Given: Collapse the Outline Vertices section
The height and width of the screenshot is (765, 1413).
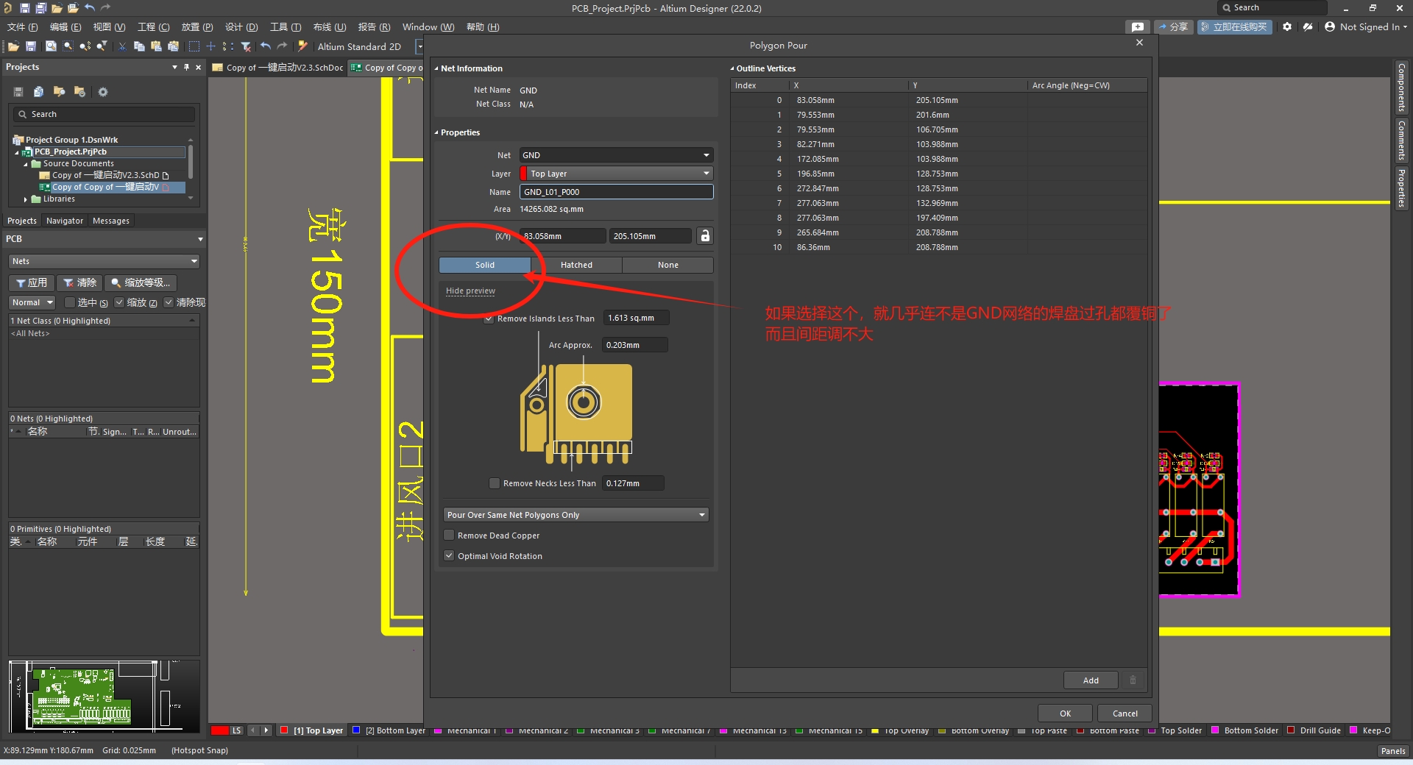Looking at the screenshot, I should (x=732, y=68).
